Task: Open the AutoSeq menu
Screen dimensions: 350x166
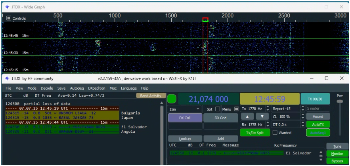Action: point(77,88)
